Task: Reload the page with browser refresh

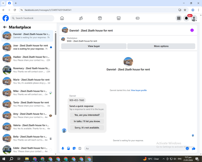Action: tap(15, 10)
